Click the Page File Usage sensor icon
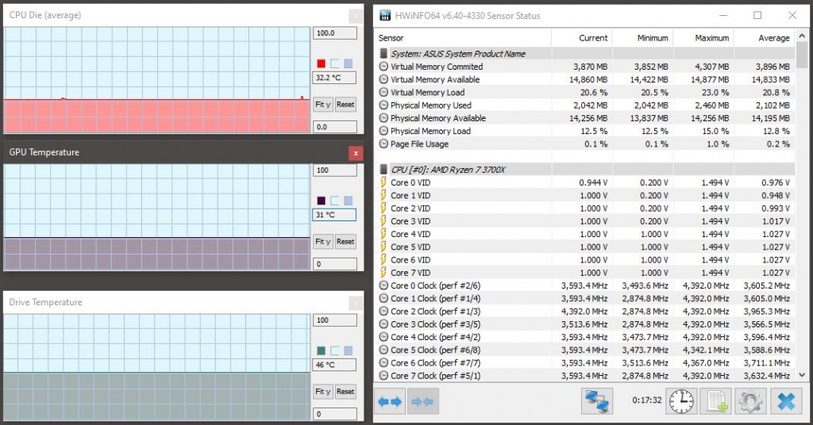The height and width of the screenshot is (425, 813). tap(383, 144)
